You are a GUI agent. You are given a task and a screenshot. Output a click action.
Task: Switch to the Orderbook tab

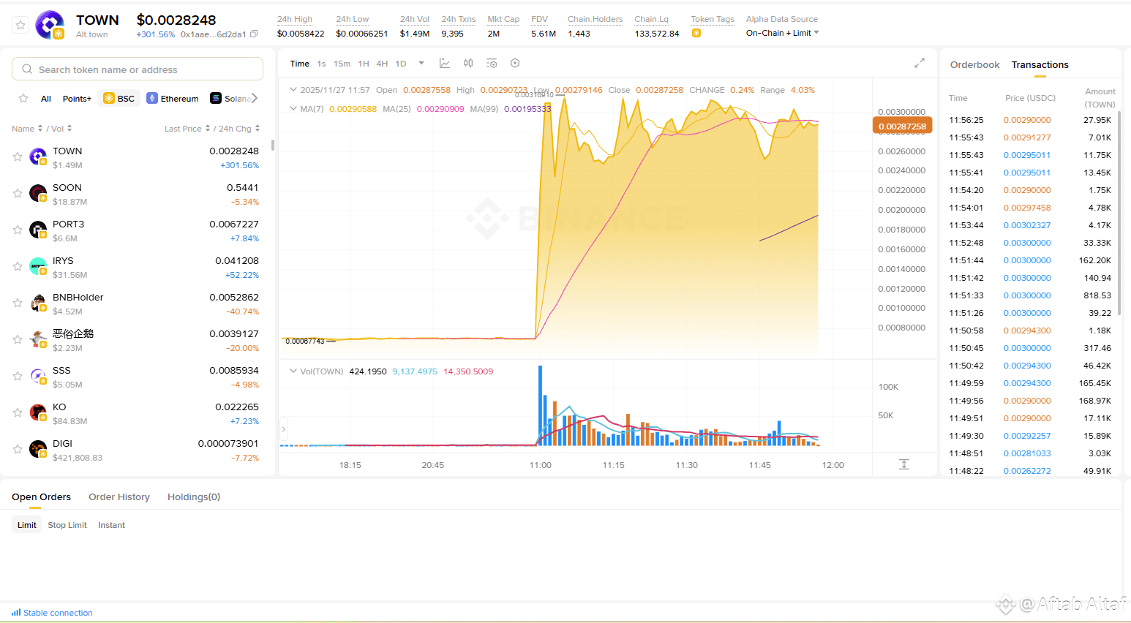coord(974,65)
